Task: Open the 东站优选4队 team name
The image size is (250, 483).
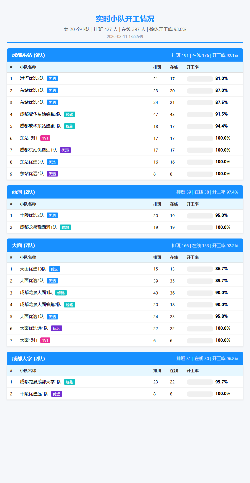Action: click(x=32, y=103)
